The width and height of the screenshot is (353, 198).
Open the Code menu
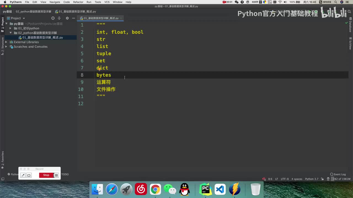pyautogui.click(x=66, y=2)
